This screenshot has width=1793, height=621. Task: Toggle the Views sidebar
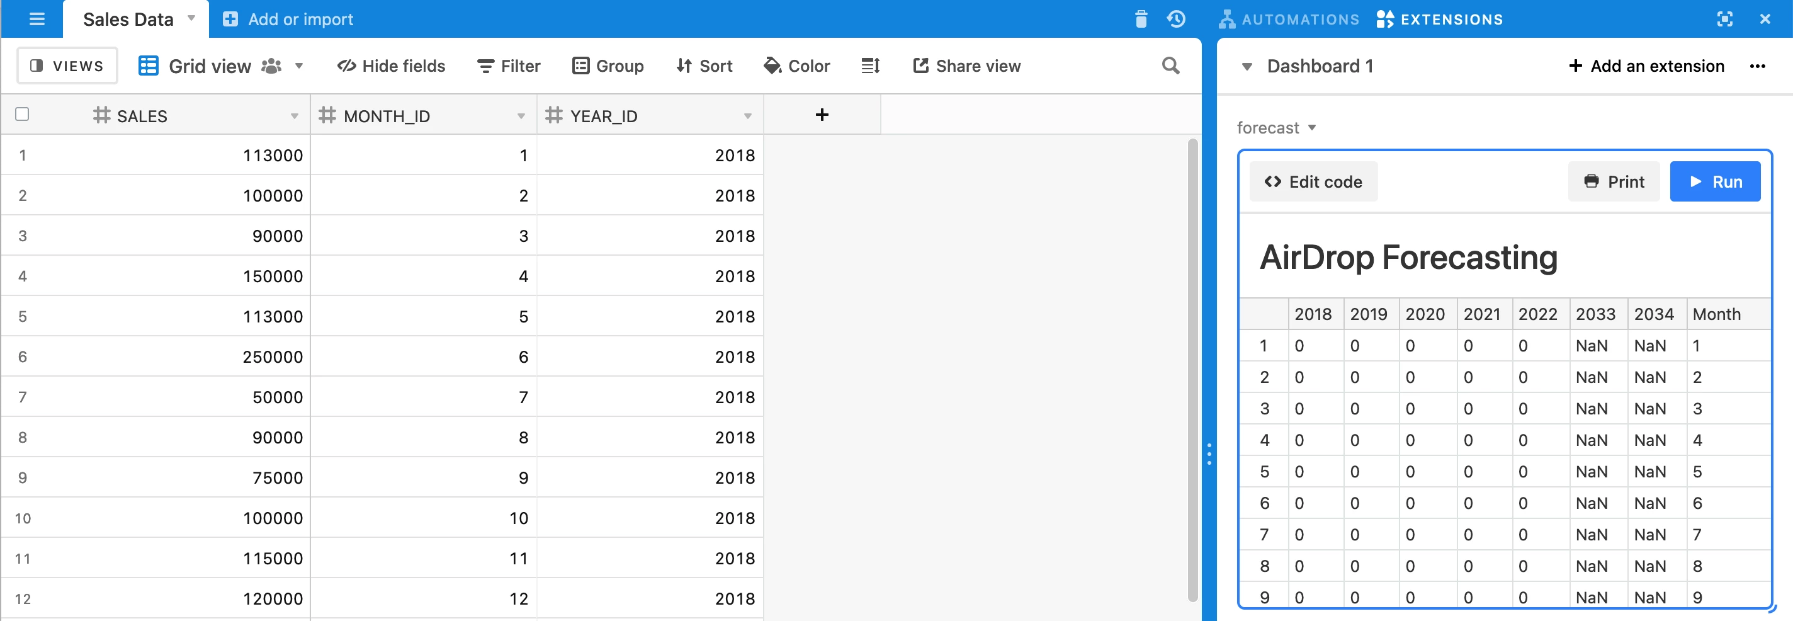[67, 66]
